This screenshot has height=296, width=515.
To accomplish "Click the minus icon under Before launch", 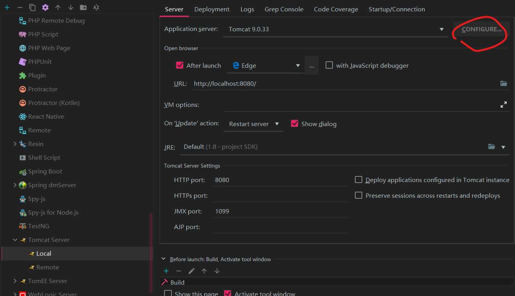I will pyautogui.click(x=179, y=271).
